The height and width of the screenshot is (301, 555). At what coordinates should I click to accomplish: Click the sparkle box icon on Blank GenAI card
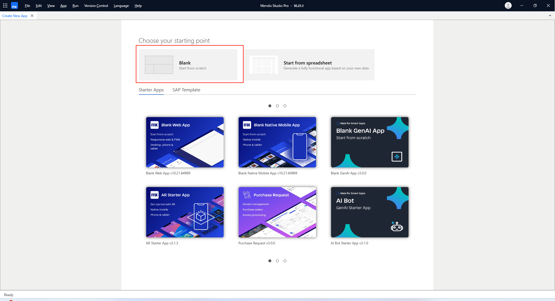[397, 157]
